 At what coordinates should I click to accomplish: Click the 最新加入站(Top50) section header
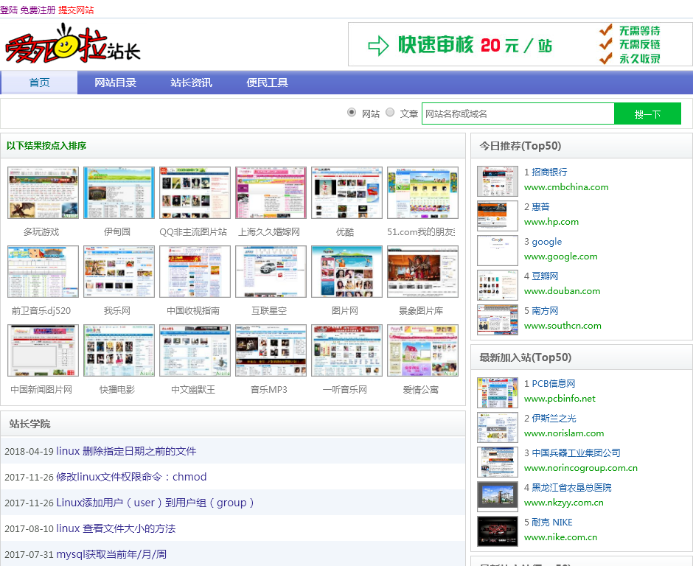(x=526, y=357)
